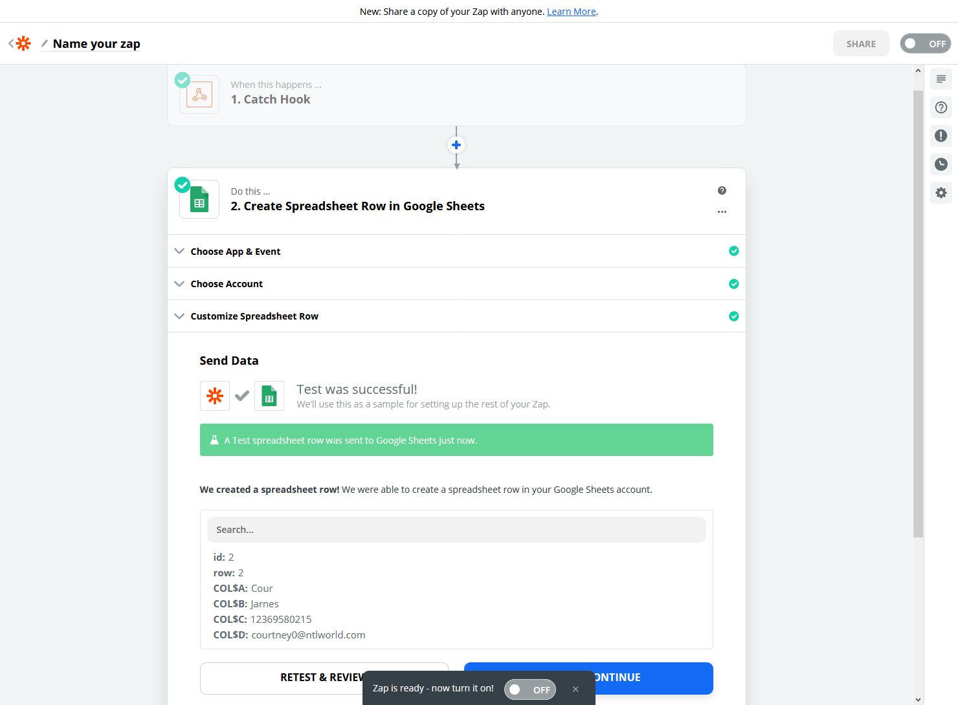Expand Choose App & Event section

pos(456,251)
